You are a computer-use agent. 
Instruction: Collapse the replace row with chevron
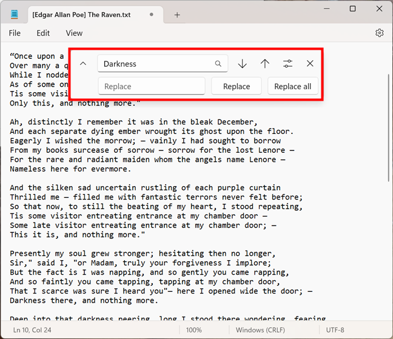[83, 64]
